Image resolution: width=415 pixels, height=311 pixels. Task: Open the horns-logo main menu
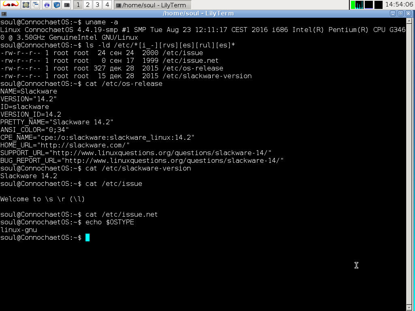pos(10,4)
